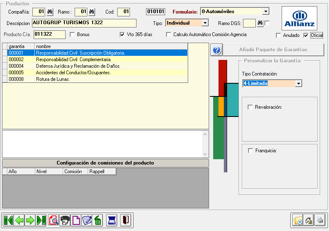The image size is (330, 231).
Task: Click the gray printer icon at right
Action: 320,220
